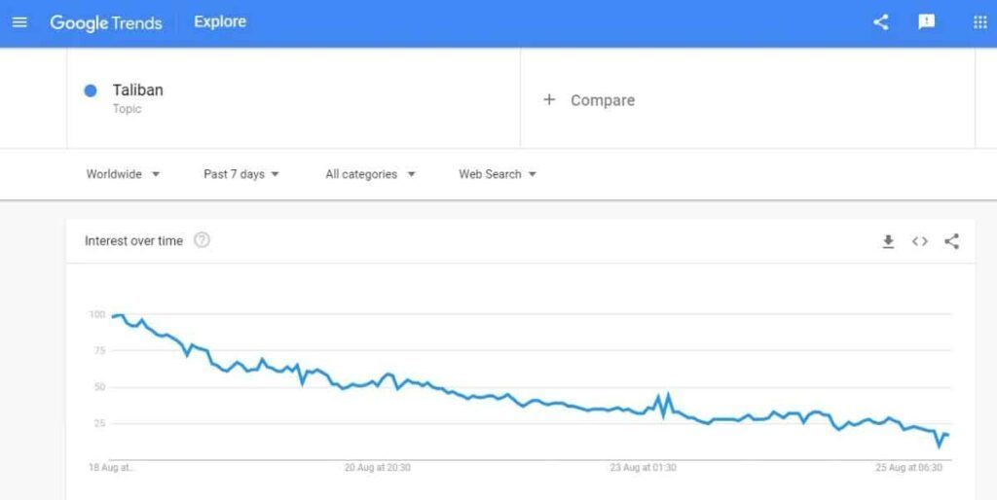Open the Worldwide region dropdown

pyautogui.click(x=123, y=174)
